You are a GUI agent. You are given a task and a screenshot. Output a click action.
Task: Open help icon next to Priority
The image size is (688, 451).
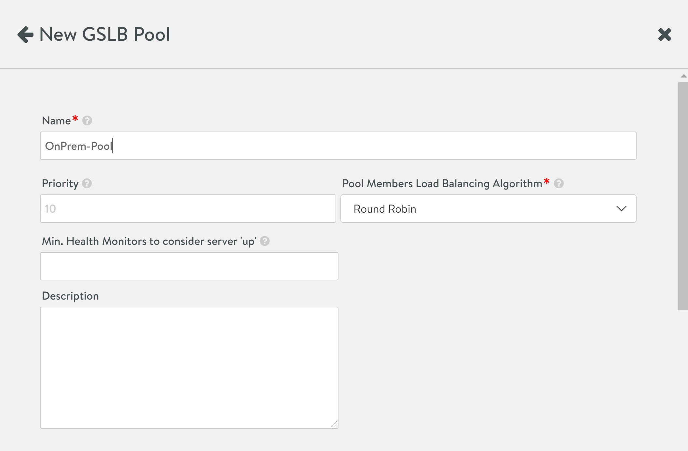point(87,184)
